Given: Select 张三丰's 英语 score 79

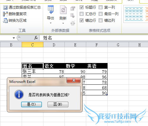Looking at the screenshot, I should pos(97,71).
